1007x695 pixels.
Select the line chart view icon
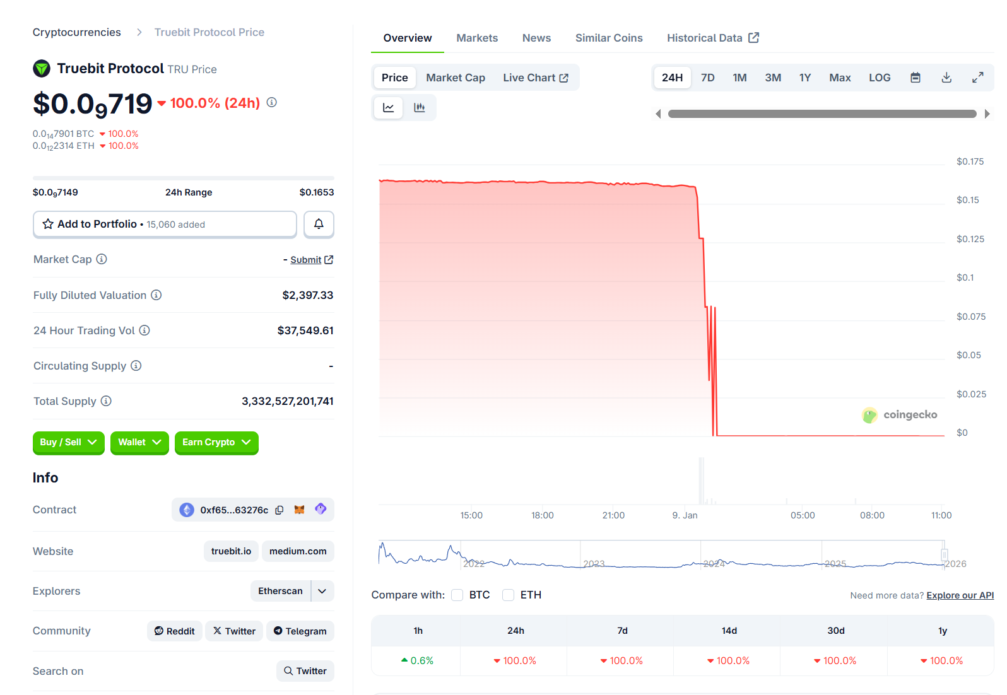click(x=389, y=108)
